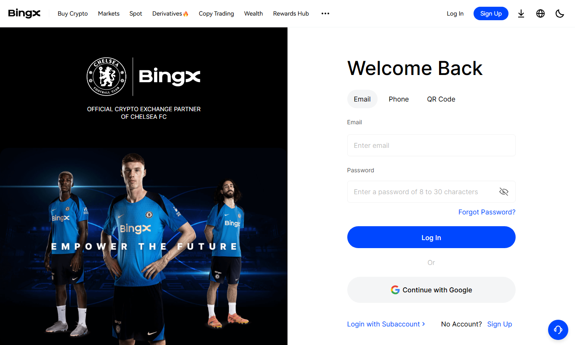
Task: Open the Buy Crypto menu
Action: [73, 13]
